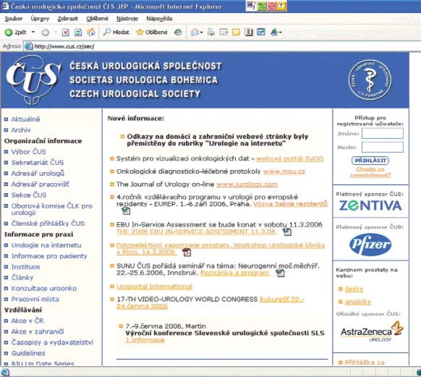
Task: Open the 'Bukurešť 22.-24.června 2006' link
Action: point(210,303)
